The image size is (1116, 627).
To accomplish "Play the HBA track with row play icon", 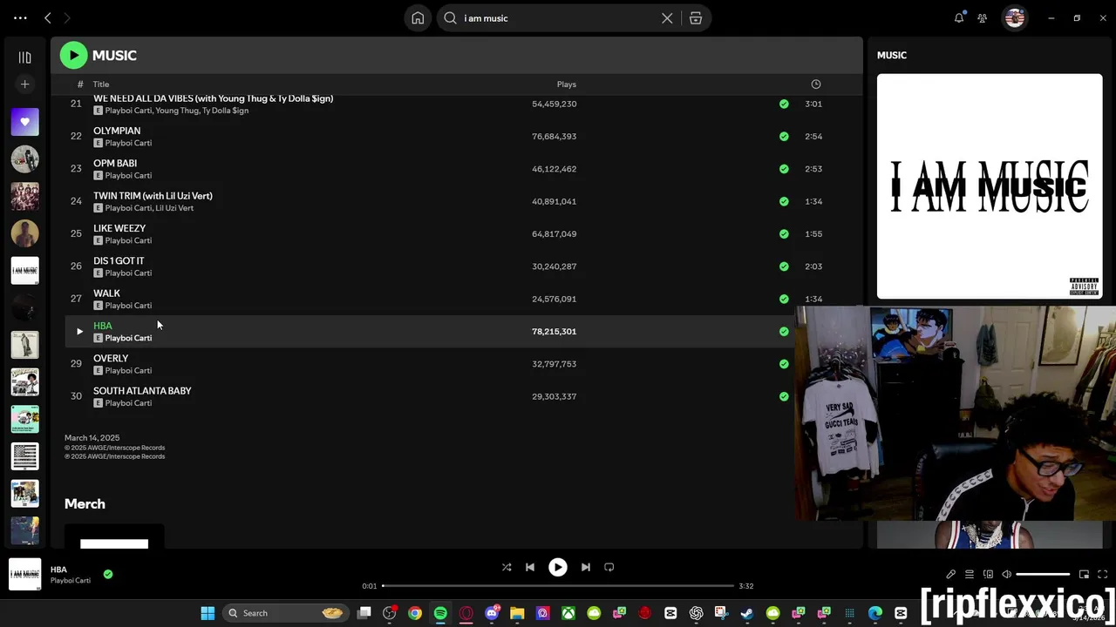I will coord(79,332).
